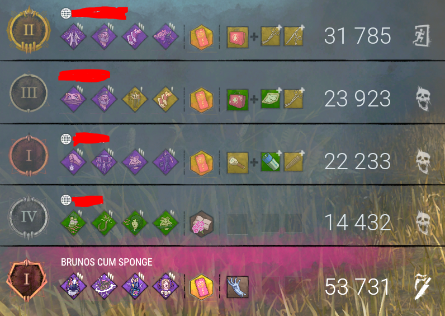Viewport: 445px width, 316px height.
Task: Click the green gauze roll add-on
Action: click(271, 99)
